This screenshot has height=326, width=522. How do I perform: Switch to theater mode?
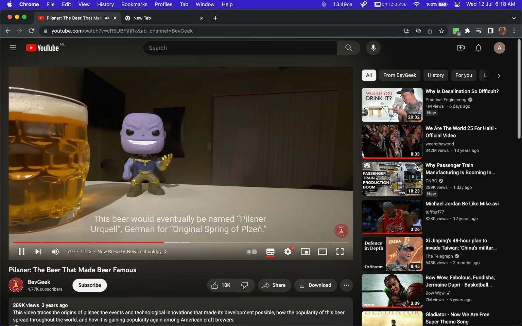coord(323,252)
